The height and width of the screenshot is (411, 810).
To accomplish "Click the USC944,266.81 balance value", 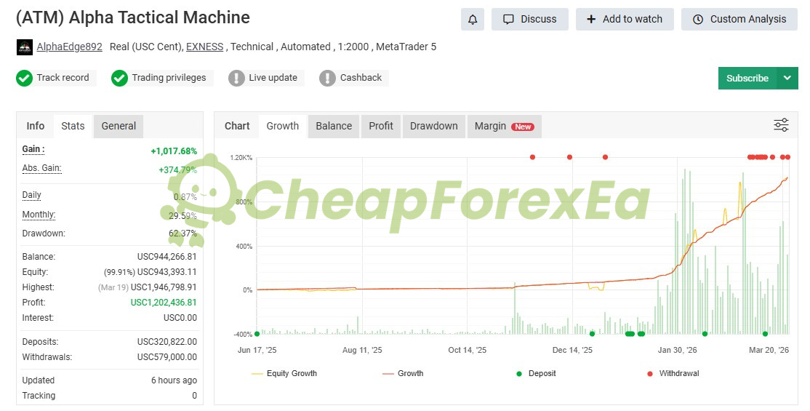I will pos(167,257).
